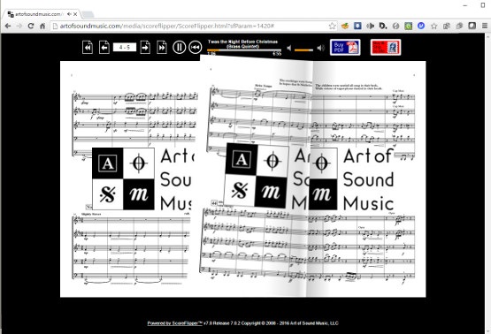Go back in browser history
This screenshot has width=491, height=334.
[8, 26]
